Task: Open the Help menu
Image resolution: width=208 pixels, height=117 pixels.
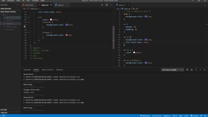Action: (x=42, y=1)
